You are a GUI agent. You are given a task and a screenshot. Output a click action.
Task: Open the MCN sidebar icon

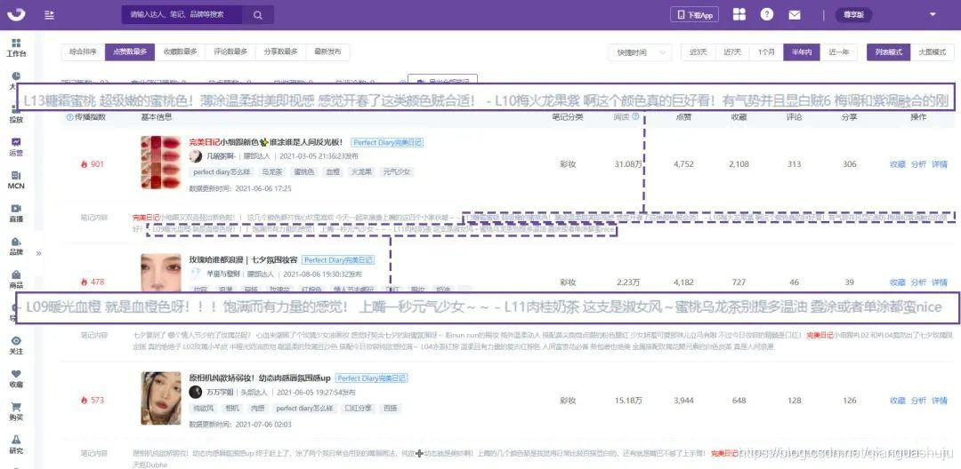(16, 179)
